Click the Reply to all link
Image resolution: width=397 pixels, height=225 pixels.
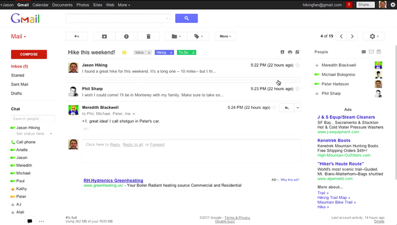(x=133, y=144)
